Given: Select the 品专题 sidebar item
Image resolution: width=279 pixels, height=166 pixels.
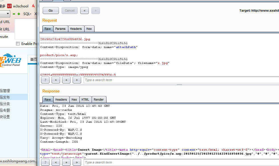Looking at the screenshot, I should pyautogui.click(x=5, y=110).
